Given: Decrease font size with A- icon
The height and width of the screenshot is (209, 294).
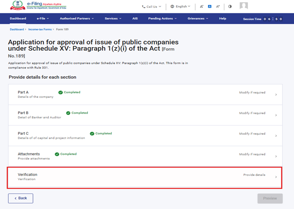Looking at the screenshot, I should pyautogui.click(x=202, y=6).
